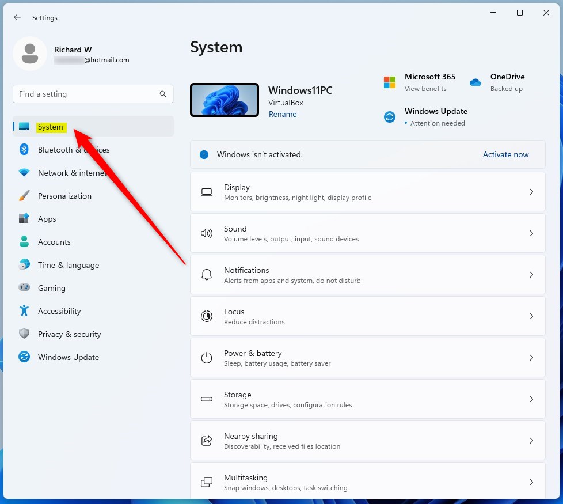Click the Notifications bell icon
Image resolution: width=563 pixels, height=504 pixels.
click(207, 275)
